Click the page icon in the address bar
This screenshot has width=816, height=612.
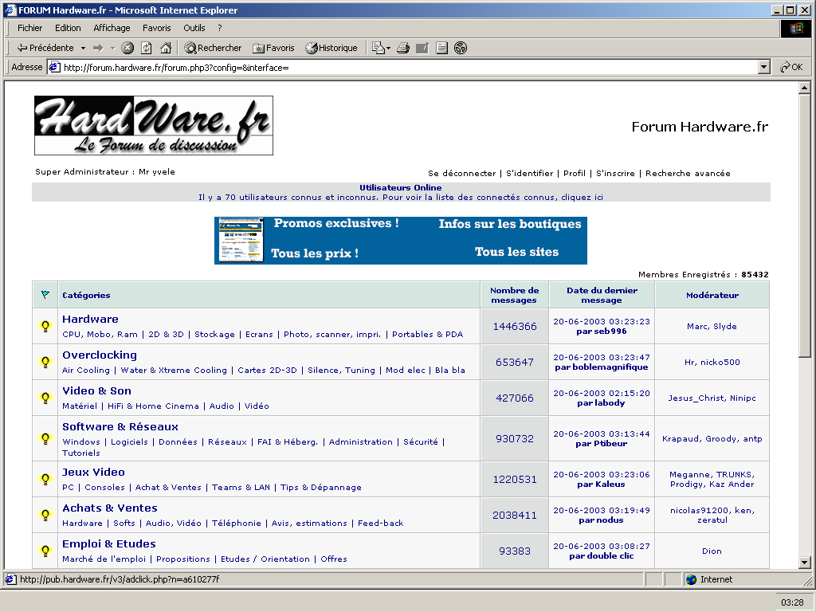tap(54, 67)
